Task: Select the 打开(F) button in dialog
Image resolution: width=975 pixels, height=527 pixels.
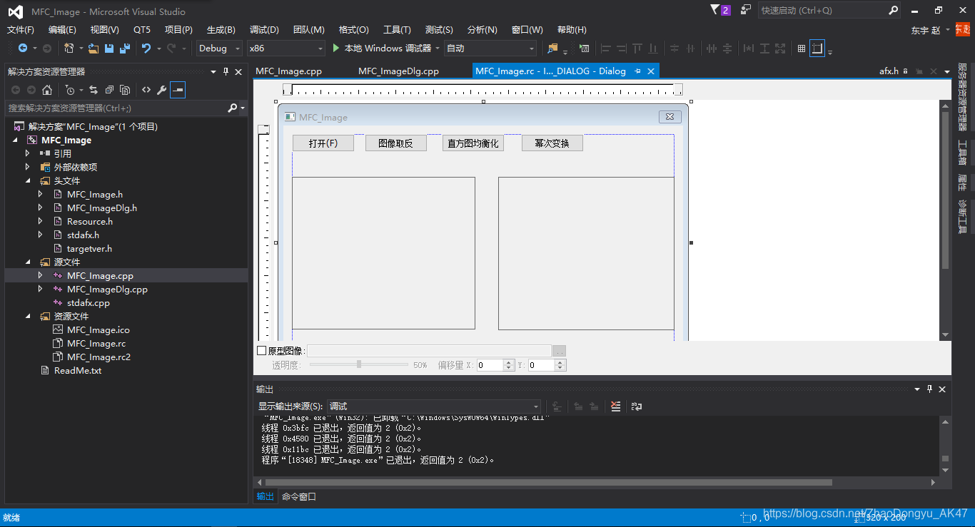Action: coord(323,143)
